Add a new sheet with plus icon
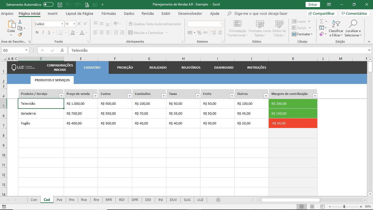Image resolution: width=373 pixels, height=210 pixels. (218, 200)
